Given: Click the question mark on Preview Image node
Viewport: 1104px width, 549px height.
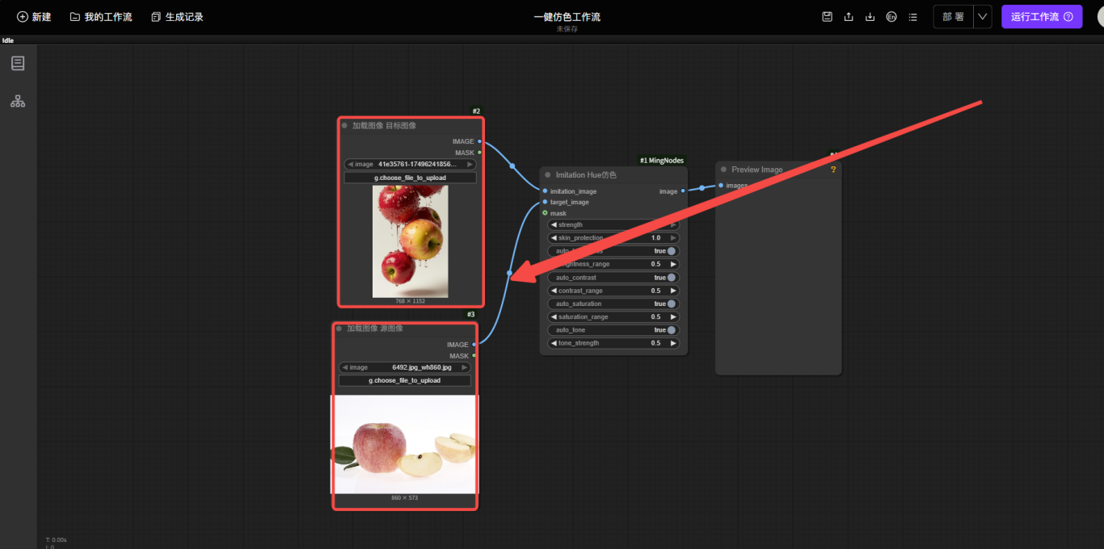Looking at the screenshot, I should click(833, 170).
